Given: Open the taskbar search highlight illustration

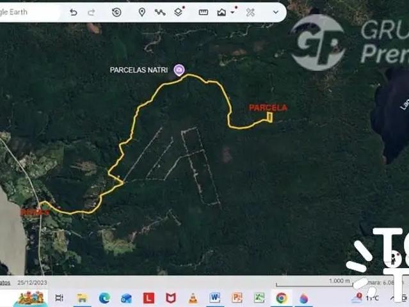Looking at the screenshot, I should 32,299.
